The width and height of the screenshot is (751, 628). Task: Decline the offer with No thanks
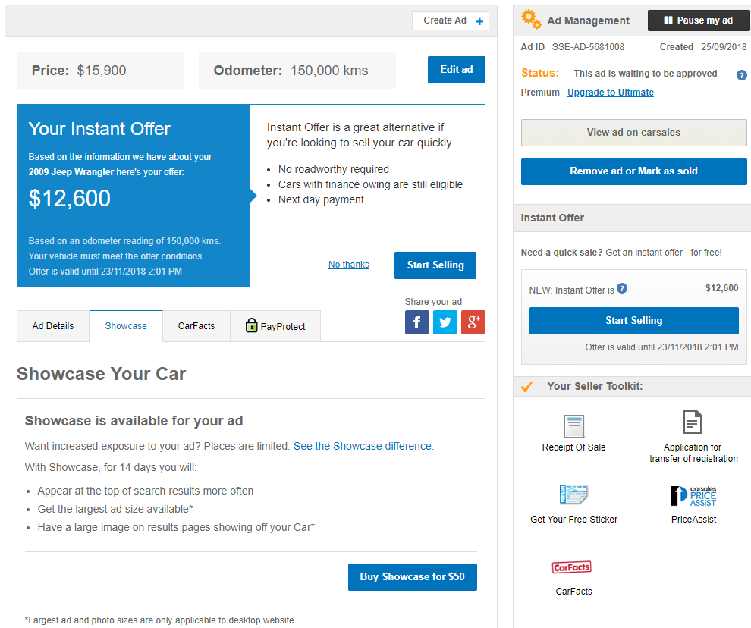[349, 265]
